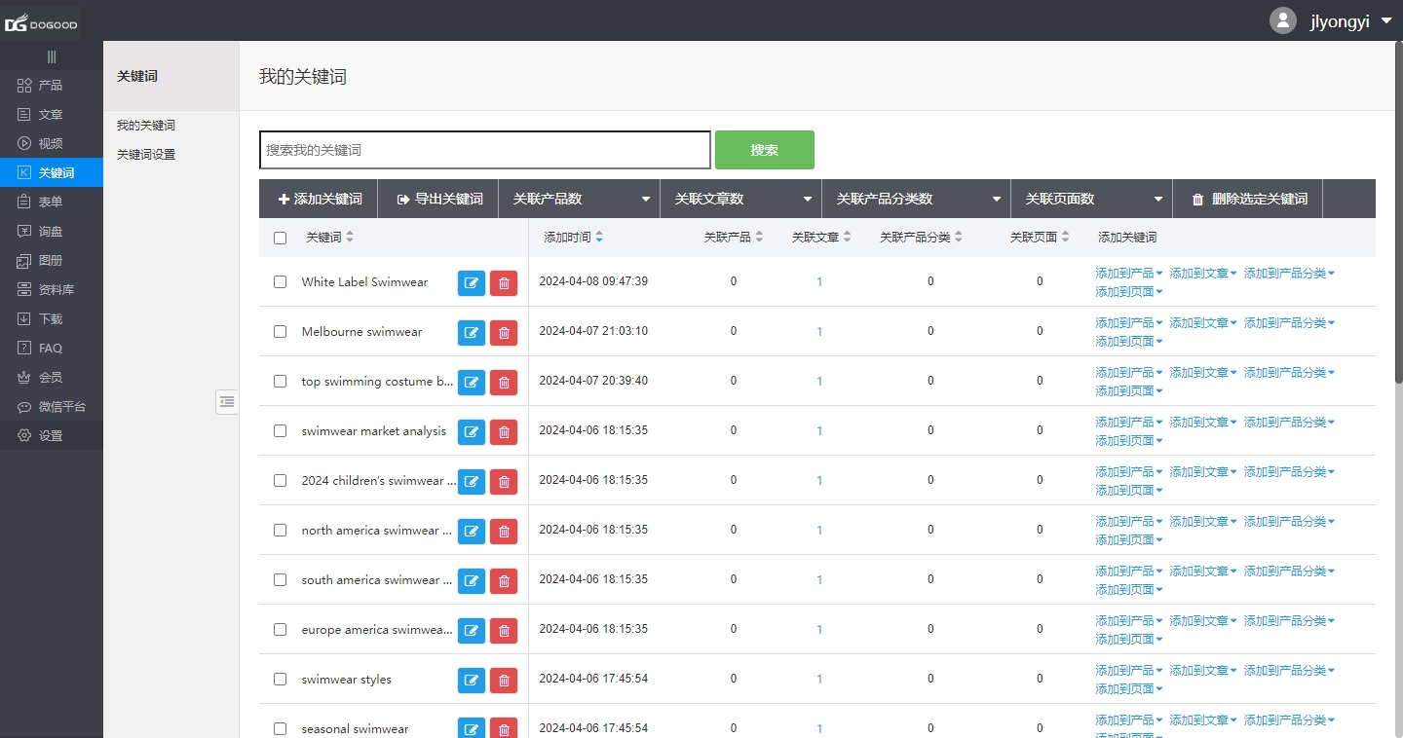
Task: Delete the Melbourne swimwear keyword via trash icon
Action: (x=504, y=332)
